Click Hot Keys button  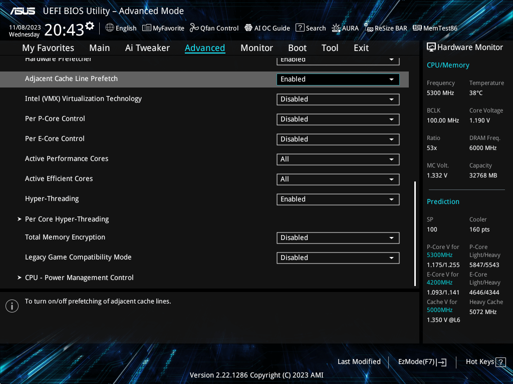pos(486,362)
